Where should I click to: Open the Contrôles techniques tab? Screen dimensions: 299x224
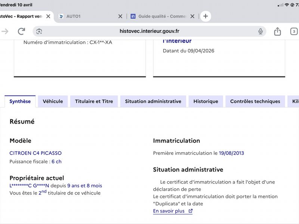tap(255, 101)
